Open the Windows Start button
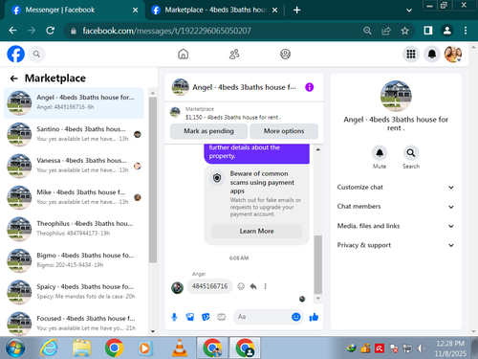The height and width of the screenshot is (359, 478). (x=15, y=348)
